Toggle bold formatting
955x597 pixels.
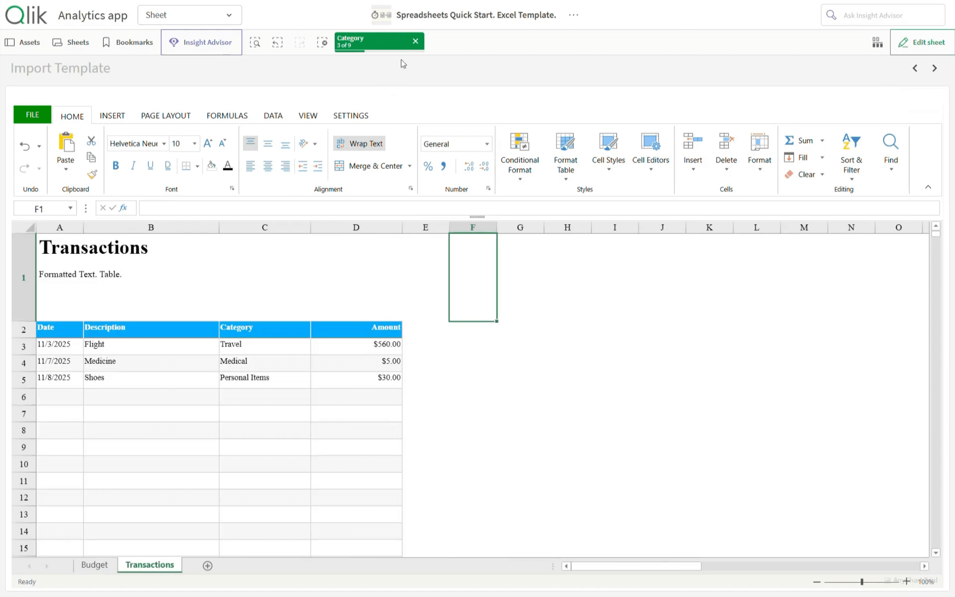pos(116,166)
